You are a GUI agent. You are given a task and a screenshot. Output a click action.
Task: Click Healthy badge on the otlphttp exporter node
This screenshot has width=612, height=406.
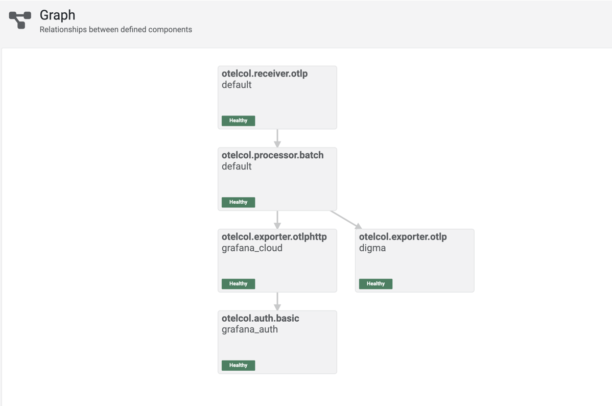click(x=238, y=284)
